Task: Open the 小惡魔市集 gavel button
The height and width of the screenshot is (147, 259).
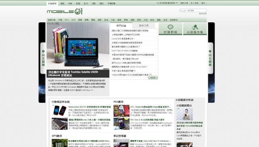Action: tap(195, 29)
